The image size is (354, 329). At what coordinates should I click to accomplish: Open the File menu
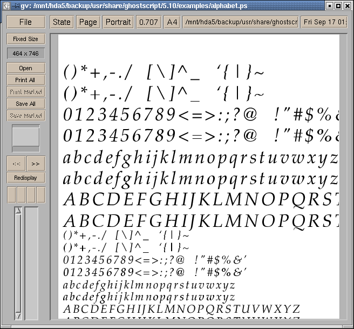coord(25,22)
